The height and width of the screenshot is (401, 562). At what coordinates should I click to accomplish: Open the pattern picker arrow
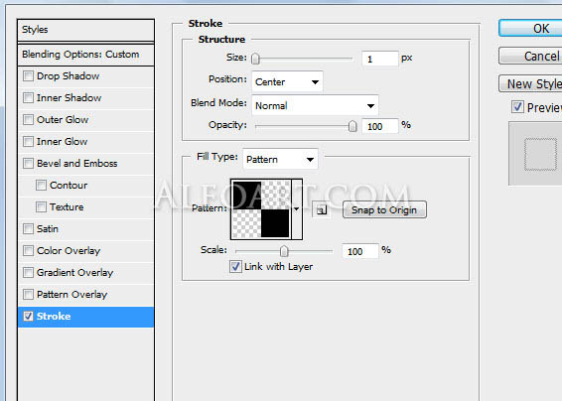pos(297,208)
